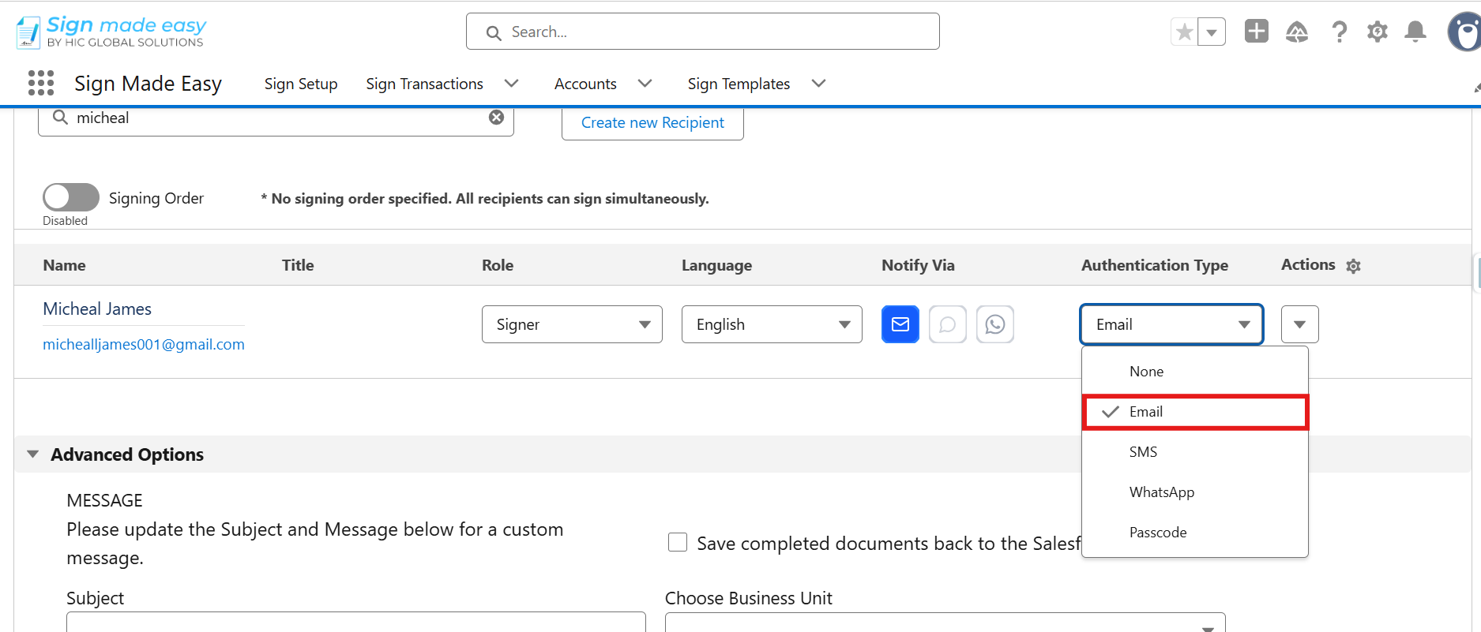Open the English language dropdown
The image size is (1481, 632).
tap(772, 324)
